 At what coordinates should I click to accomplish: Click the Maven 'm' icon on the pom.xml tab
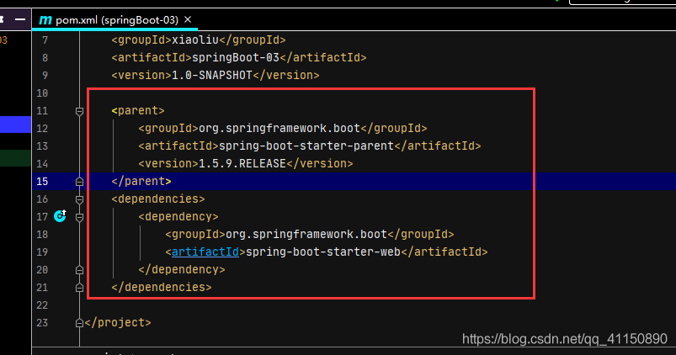point(45,19)
